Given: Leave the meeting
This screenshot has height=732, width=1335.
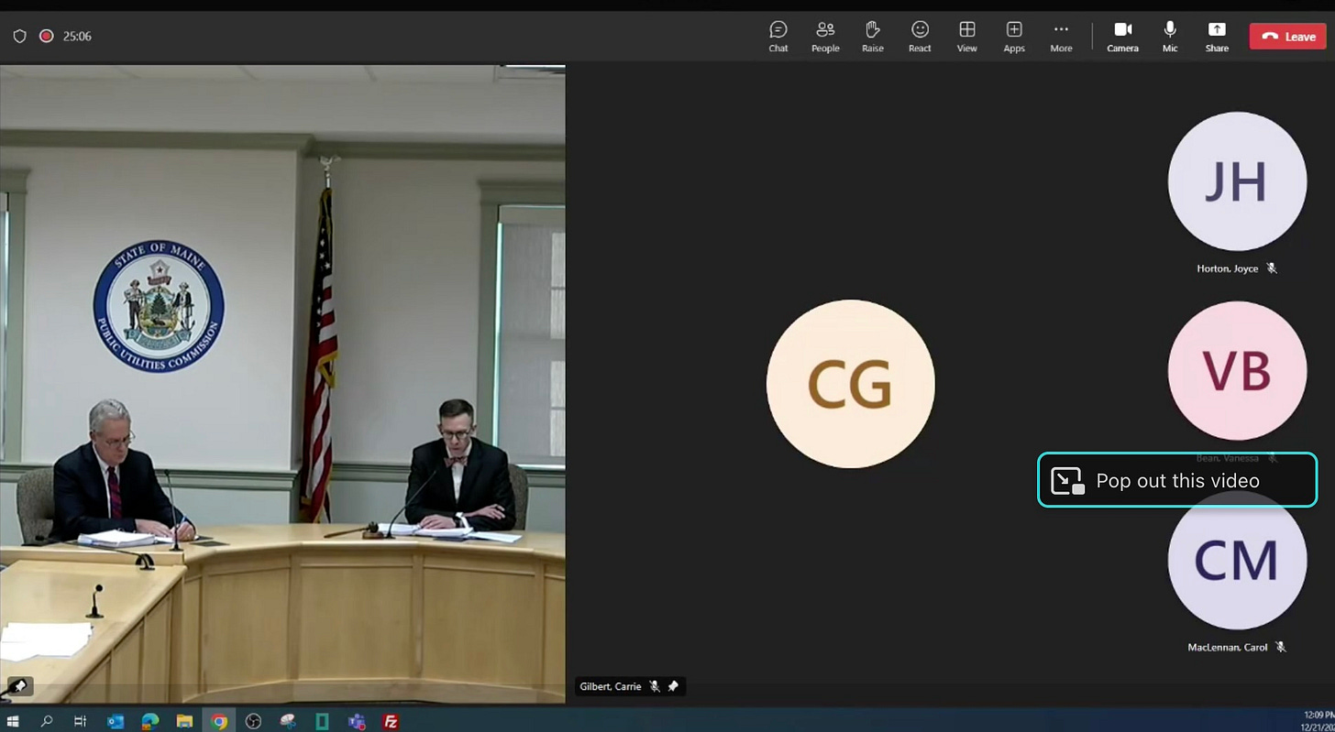Looking at the screenshot, I should pos(1287,37).
